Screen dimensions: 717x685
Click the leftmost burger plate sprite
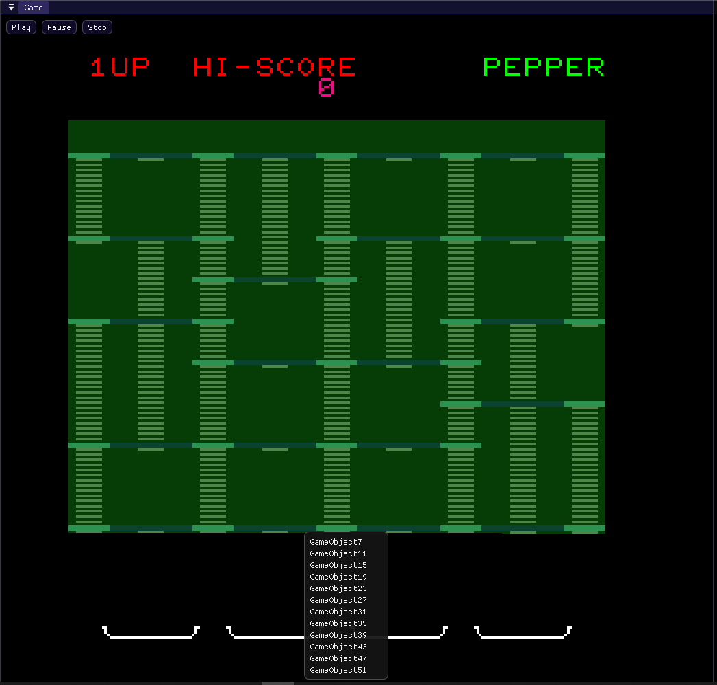150,631
